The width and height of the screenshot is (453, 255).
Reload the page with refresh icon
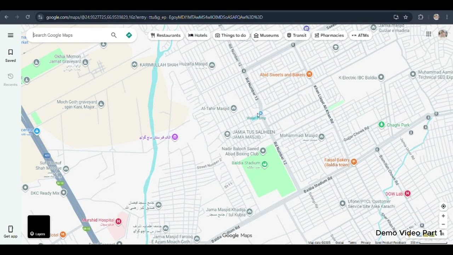click(x=28, y=17)
